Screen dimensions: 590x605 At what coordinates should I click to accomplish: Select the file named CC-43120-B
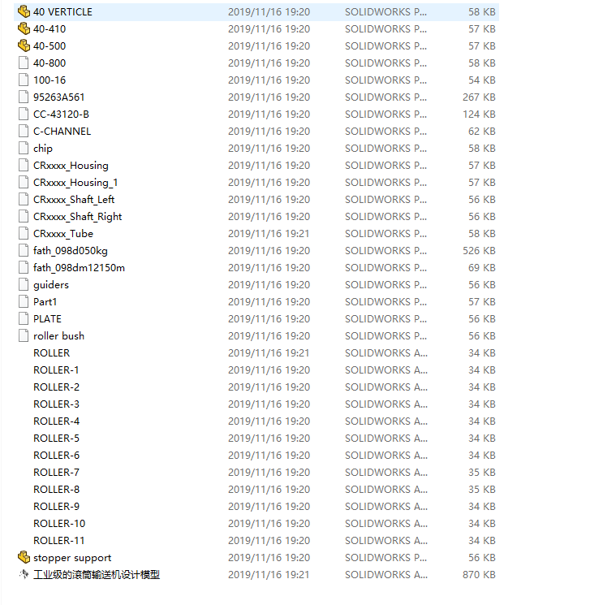point(61,115)
